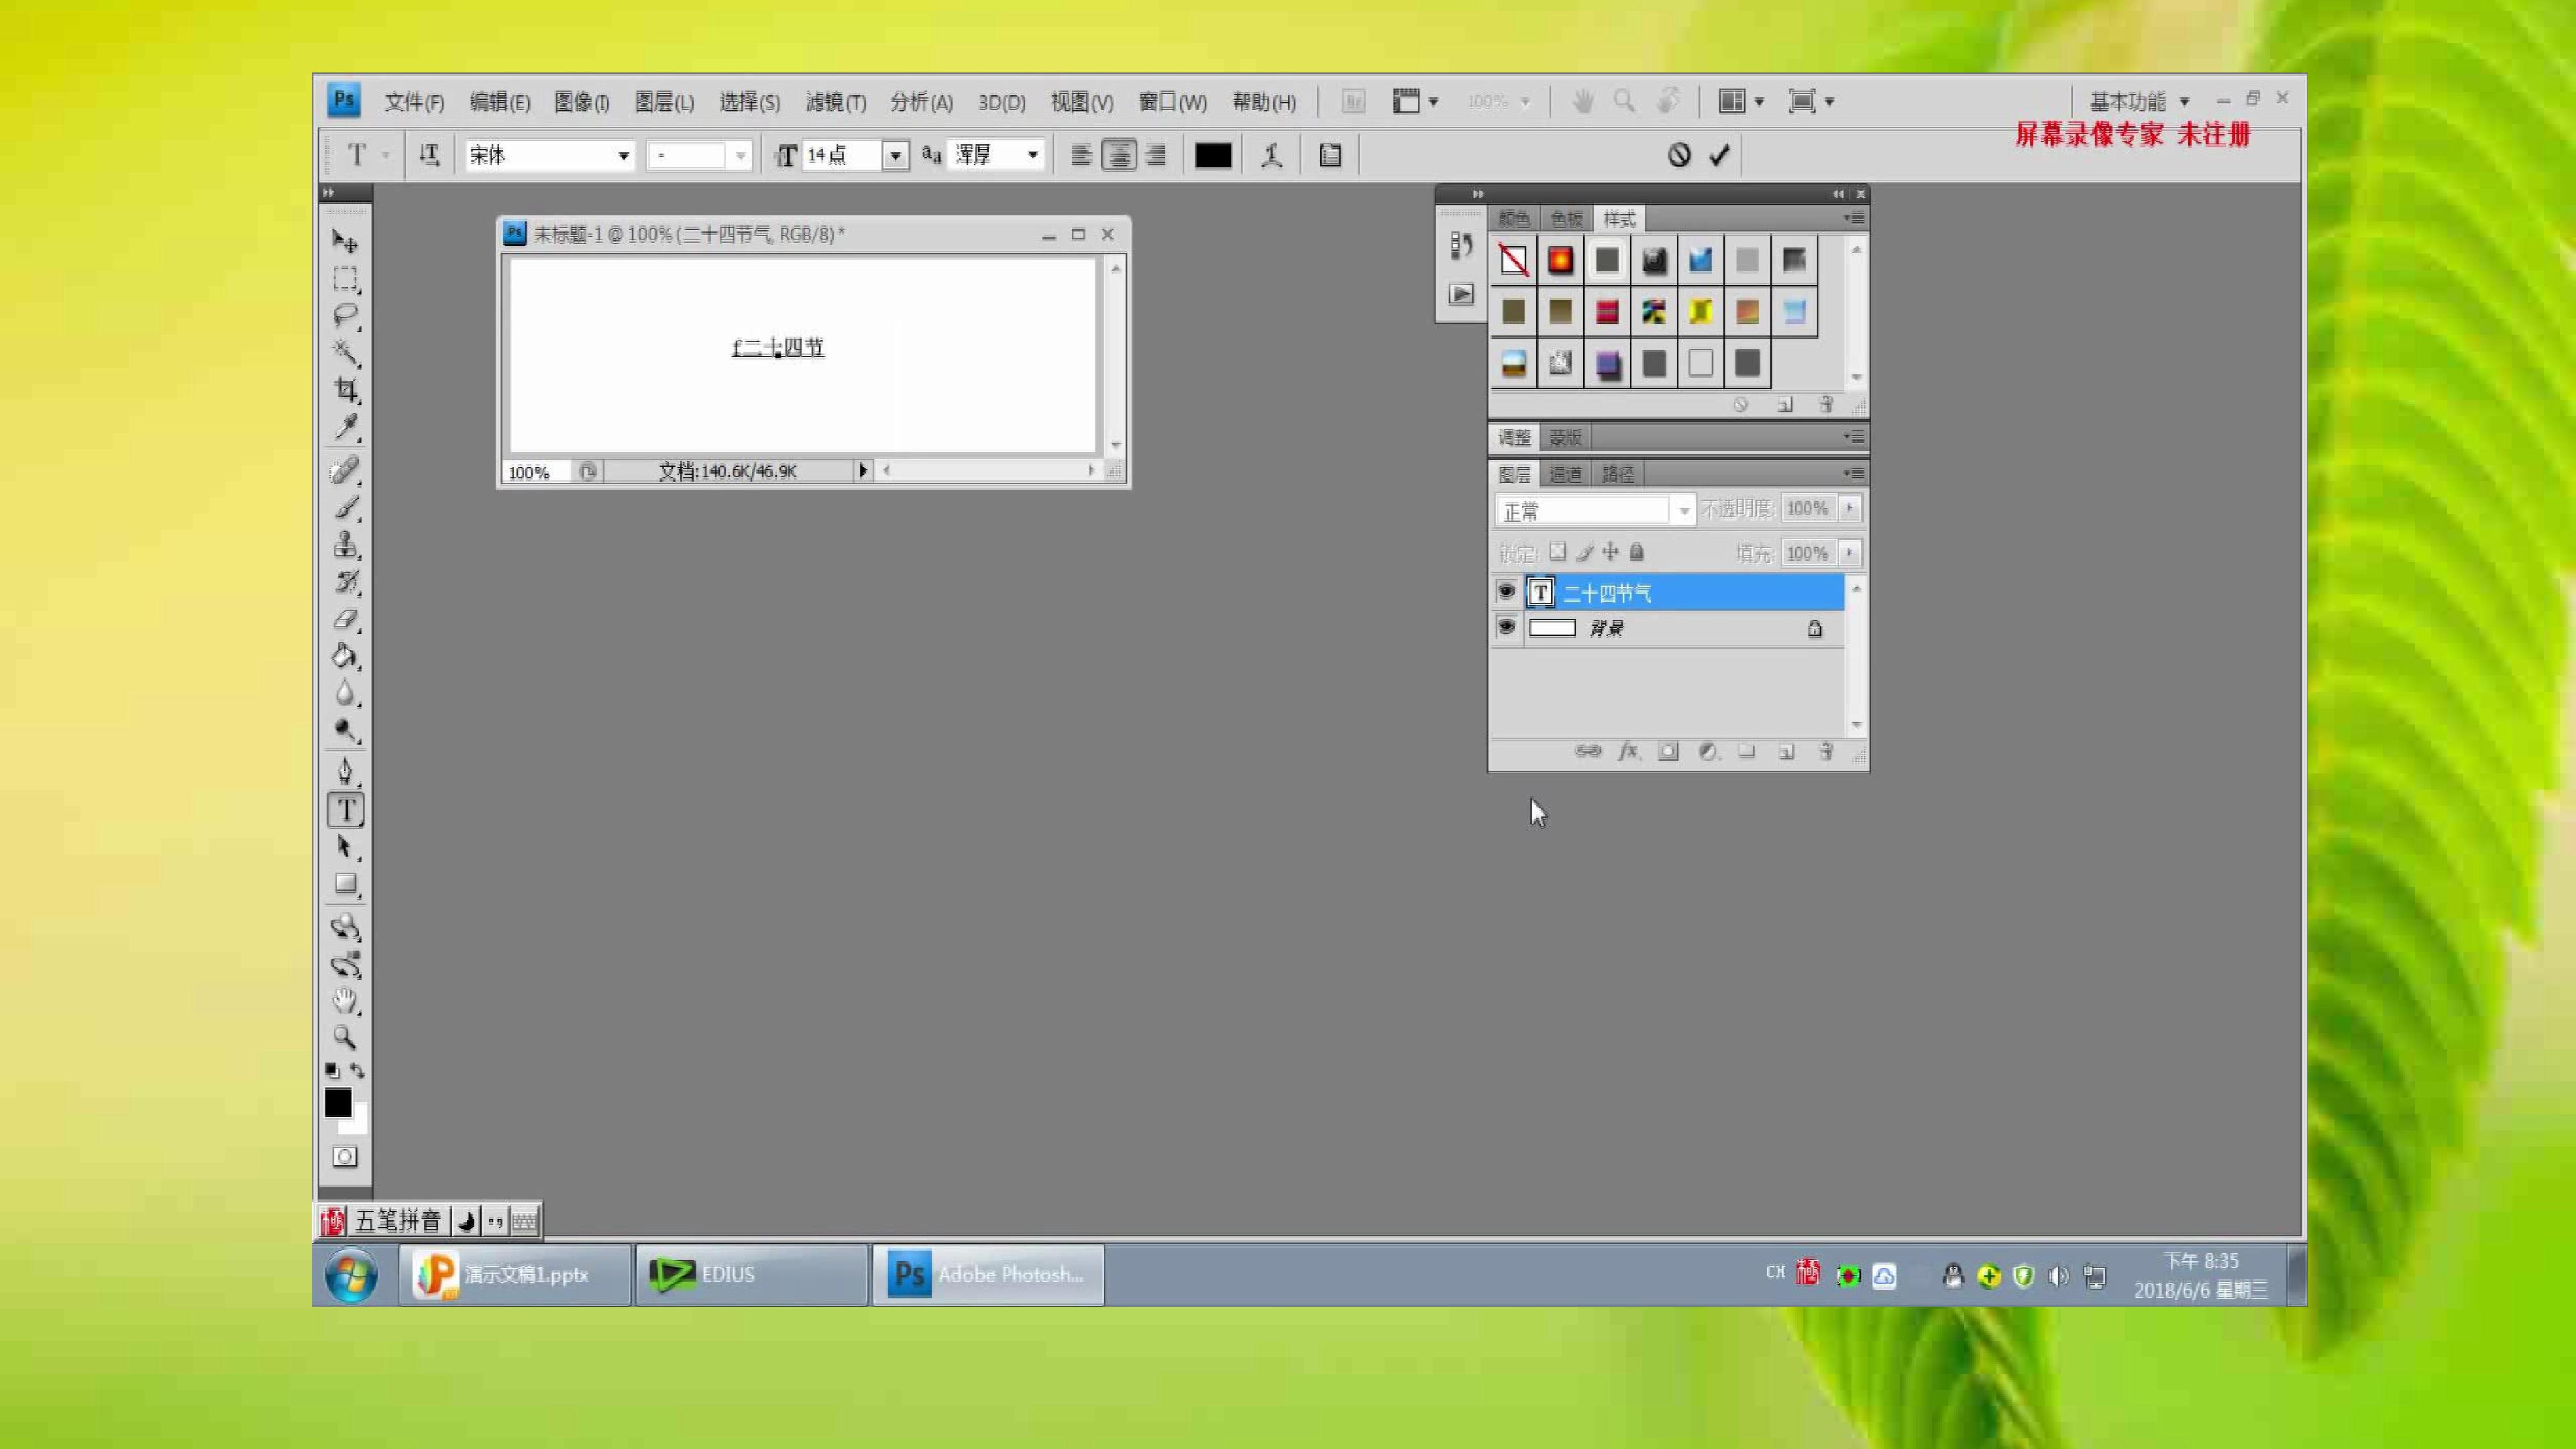Select the Pen tool
This screenshot has height=1449, width=2576.
pos(345,772)
